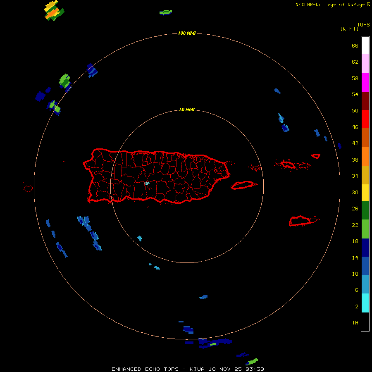The image size is (372, 372).
Task: Click the '42' scale value
Action: [x=355, y=143]
